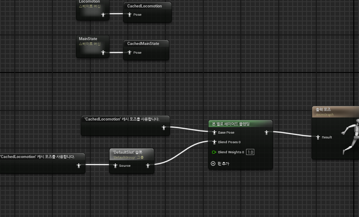Select the MainState state machine node
Viewport: 359px width, 217px height.
(93, 46)
